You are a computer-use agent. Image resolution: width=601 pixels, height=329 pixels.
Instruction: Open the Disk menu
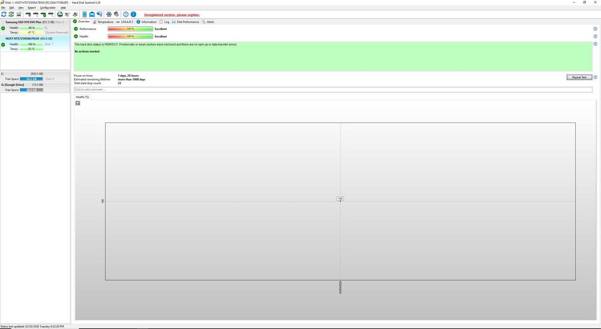(11, 8)
